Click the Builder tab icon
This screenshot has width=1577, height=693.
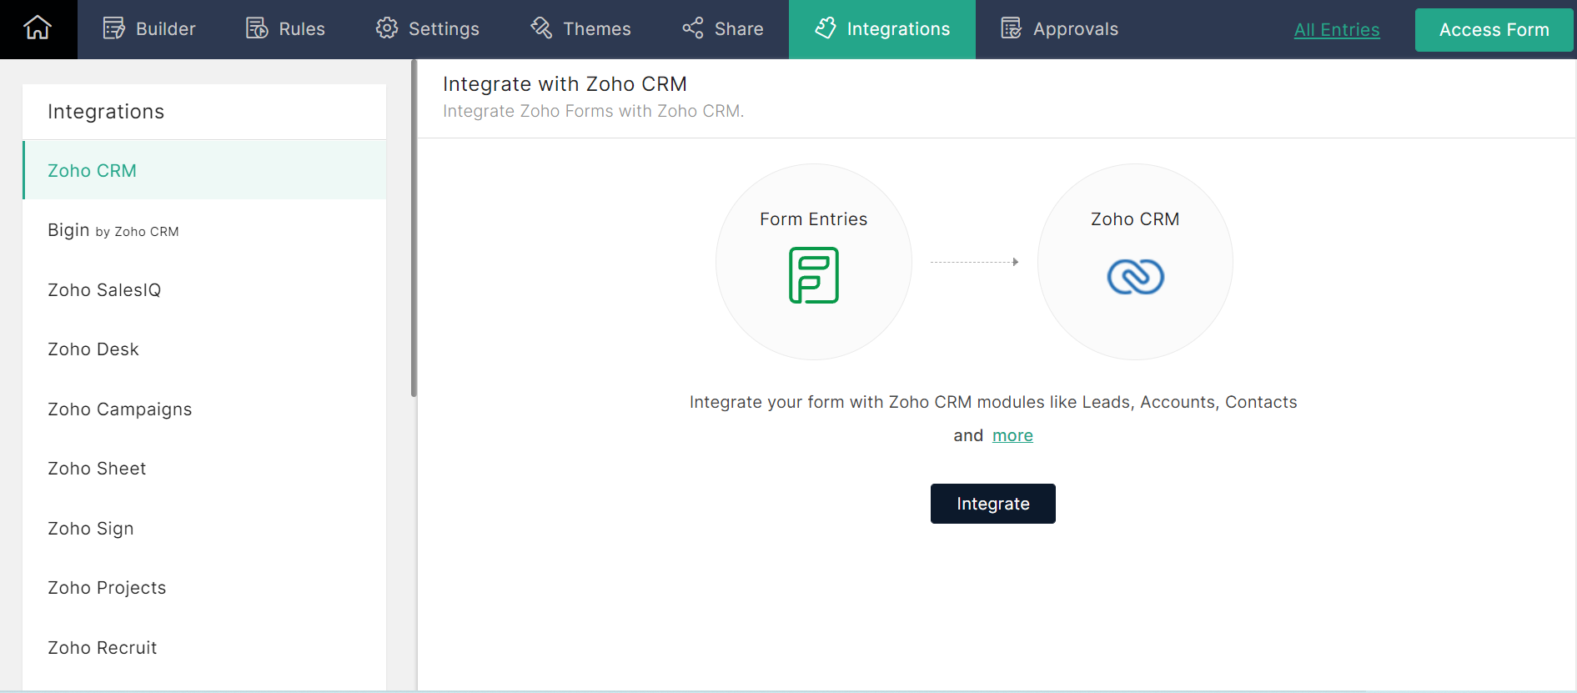(113, 28)
